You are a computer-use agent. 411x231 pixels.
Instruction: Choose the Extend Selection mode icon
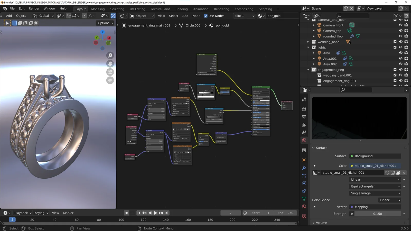20,23
